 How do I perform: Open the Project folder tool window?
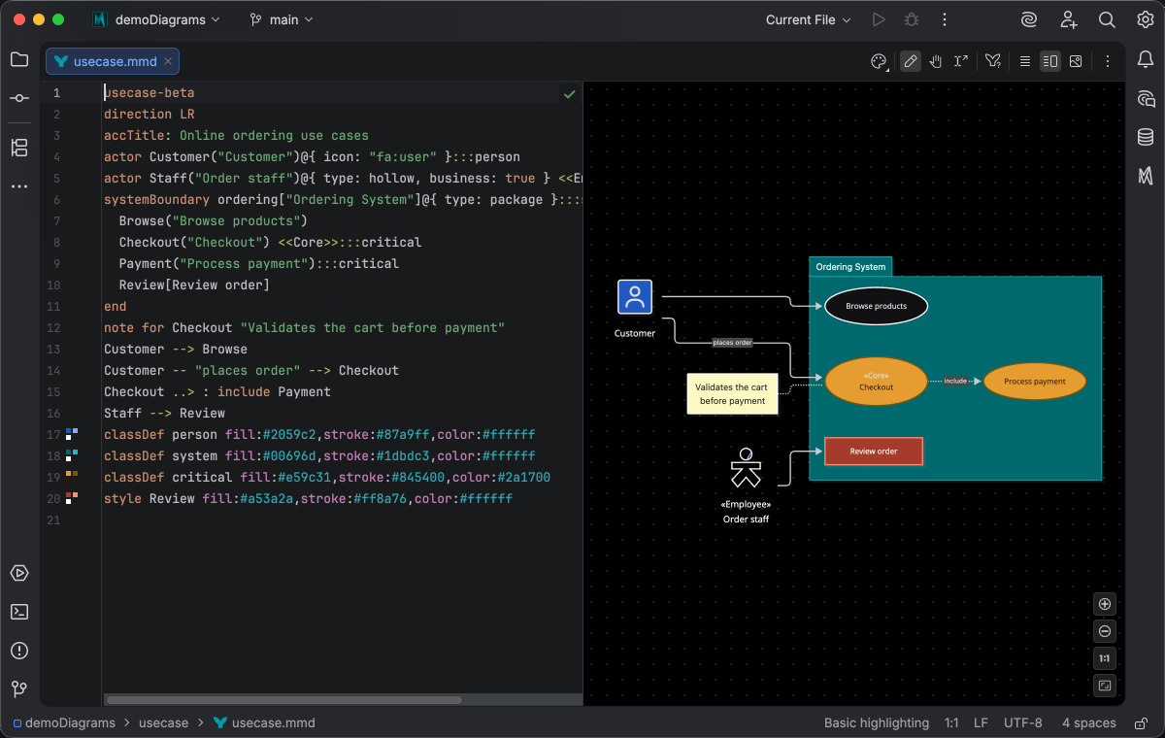point(19,59)
